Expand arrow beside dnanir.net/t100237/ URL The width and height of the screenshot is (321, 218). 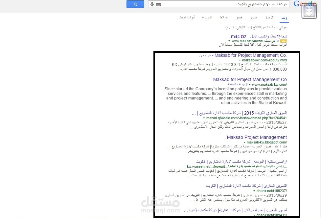(x=254, y=191)
